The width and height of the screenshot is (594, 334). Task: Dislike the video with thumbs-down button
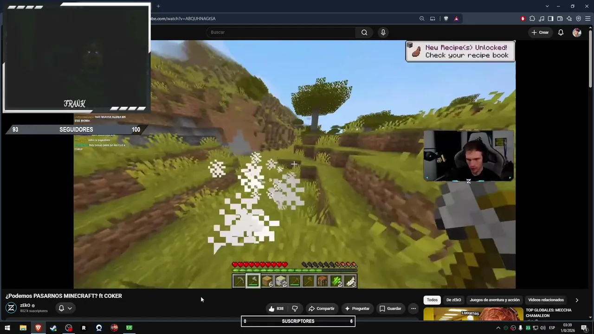coord(295,308)
